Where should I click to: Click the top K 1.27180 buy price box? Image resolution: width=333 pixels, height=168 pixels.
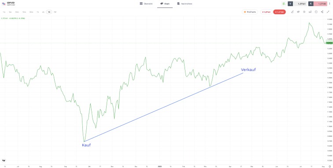pos(318,4)
